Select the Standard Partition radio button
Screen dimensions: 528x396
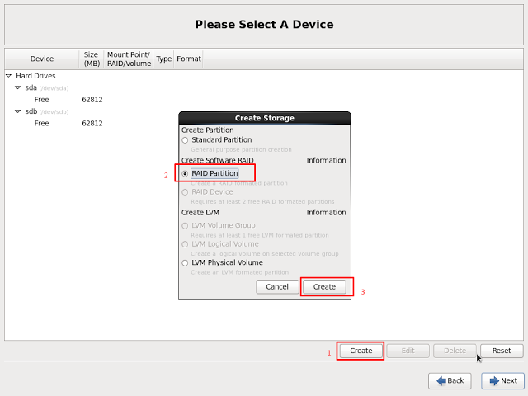185,140
